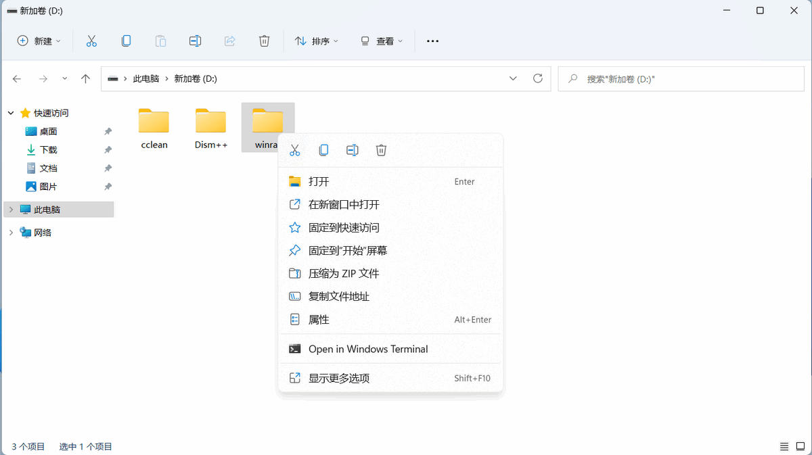Image resolution: width=812 pixels, height=455 pixels.
Task: Go up one folder level
Action: point(85,78)
